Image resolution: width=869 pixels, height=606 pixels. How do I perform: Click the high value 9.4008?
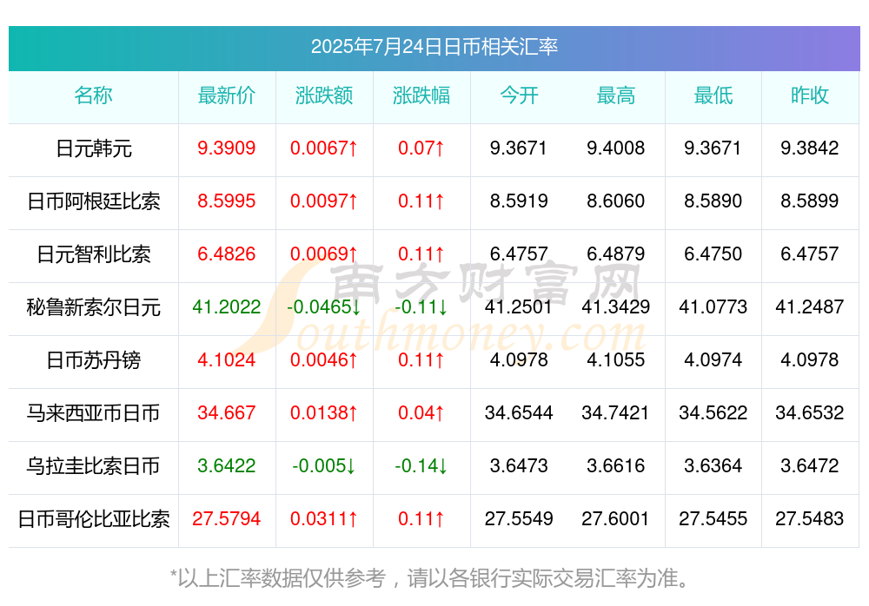[x=616, y=148]
